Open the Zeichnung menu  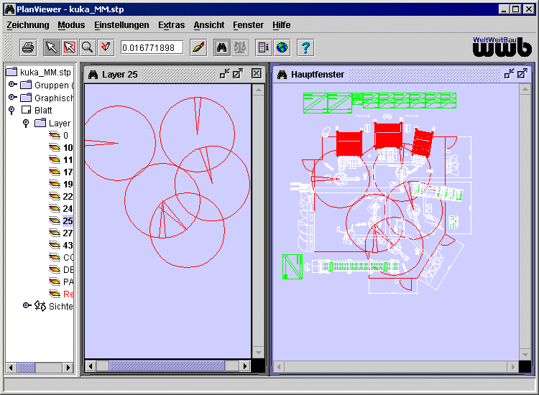point(28,25)
